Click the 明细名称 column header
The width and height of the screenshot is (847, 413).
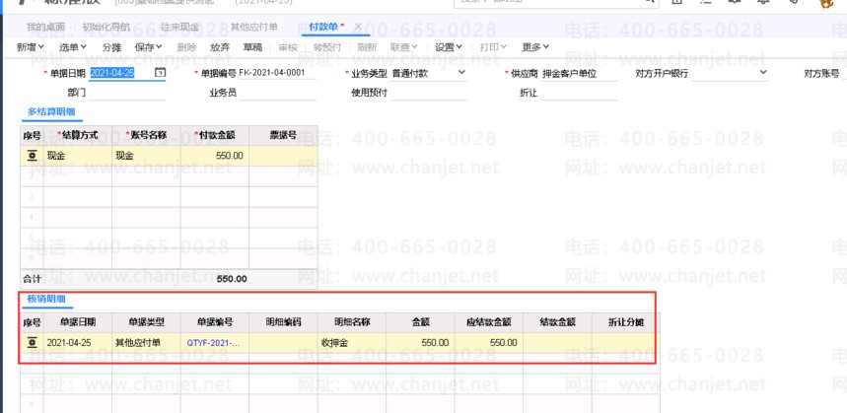tap(352, 322)
